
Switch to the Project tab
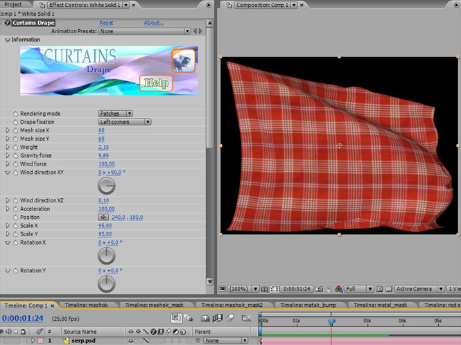(13, 5)
